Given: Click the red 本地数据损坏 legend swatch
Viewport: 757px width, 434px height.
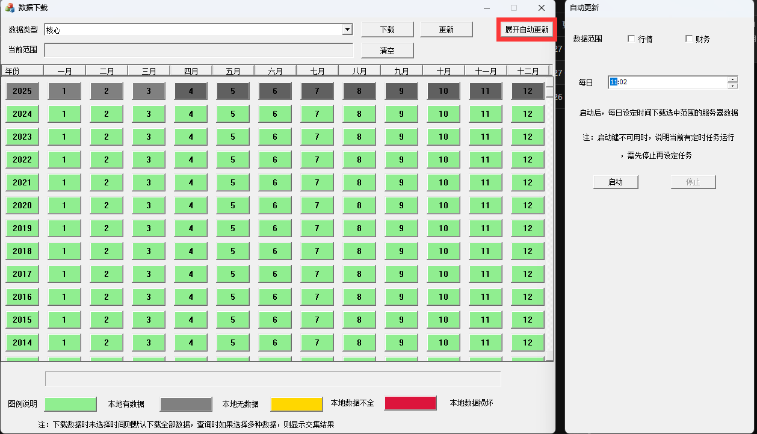Looking at the screenshot, I should (410, 403).
